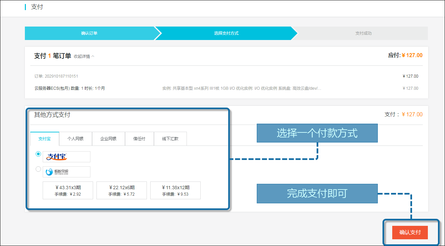Viewport: 445px width, 246px height.
Task: Open the 线下汇款 tab
Action: (170, 139)
